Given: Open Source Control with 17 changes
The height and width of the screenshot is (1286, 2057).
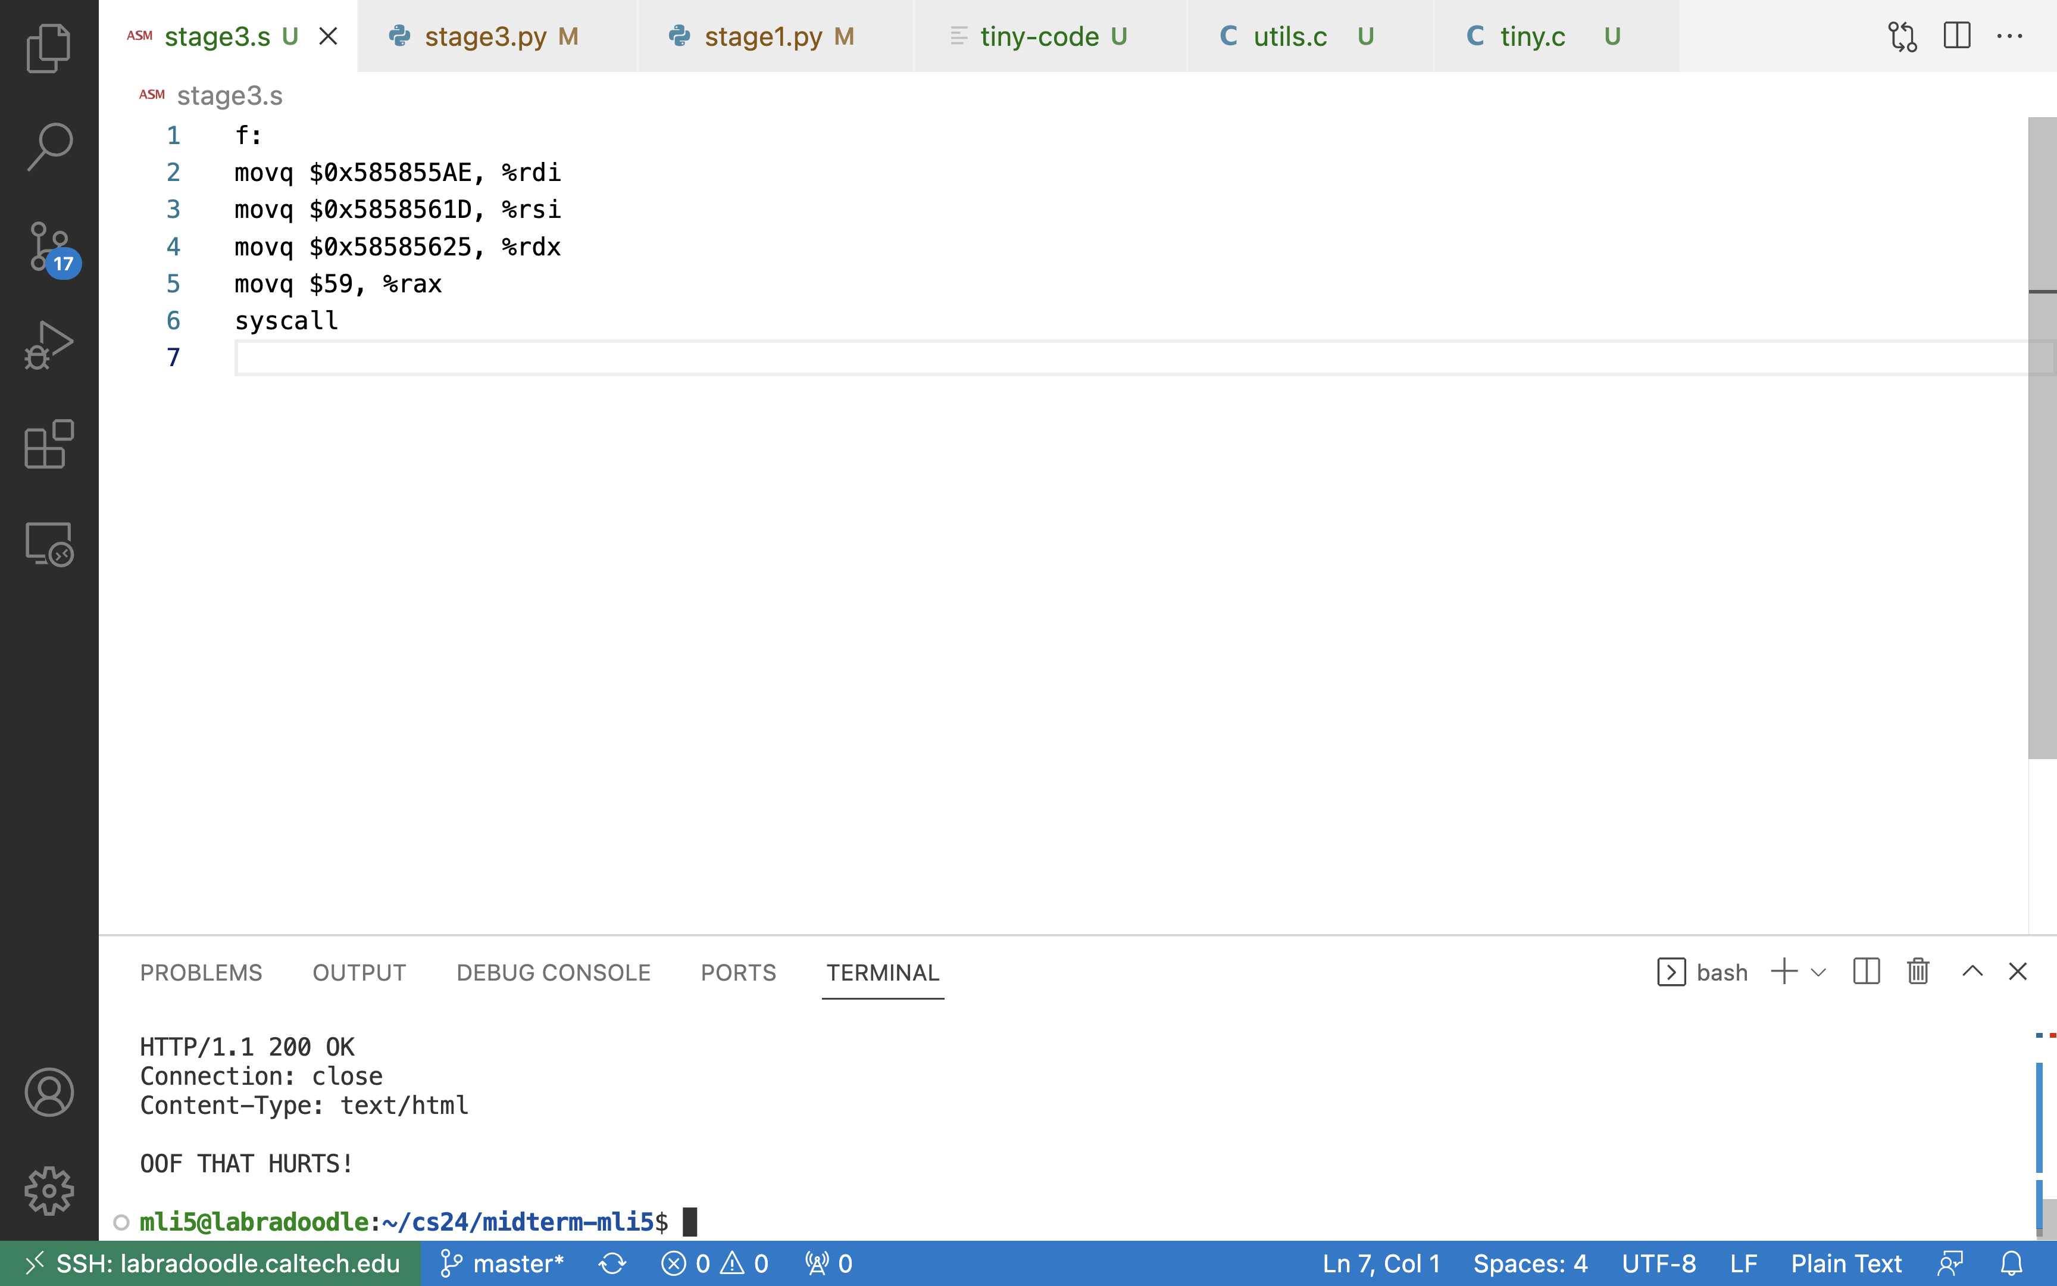Looking at the screenshot, I should tap(48, 248).
